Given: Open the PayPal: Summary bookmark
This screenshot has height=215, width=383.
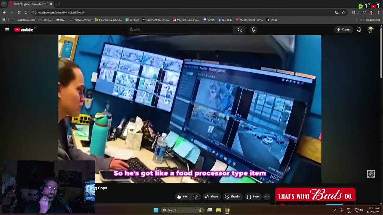Looking at the screenshot, I should click(80, 20).
